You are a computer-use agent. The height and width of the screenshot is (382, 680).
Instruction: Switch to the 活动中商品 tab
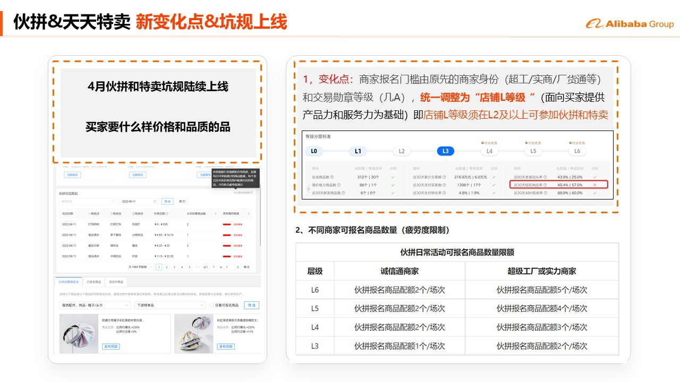[x=116, y=282]
